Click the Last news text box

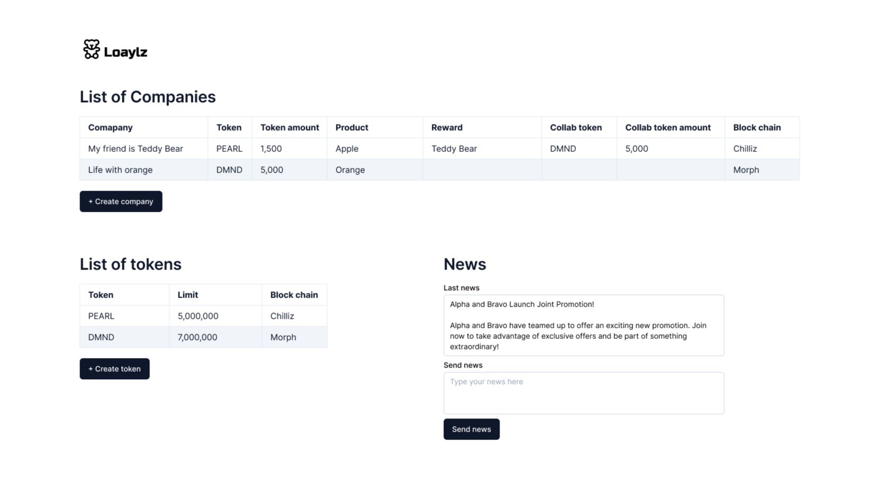click(x=584, y=325)
